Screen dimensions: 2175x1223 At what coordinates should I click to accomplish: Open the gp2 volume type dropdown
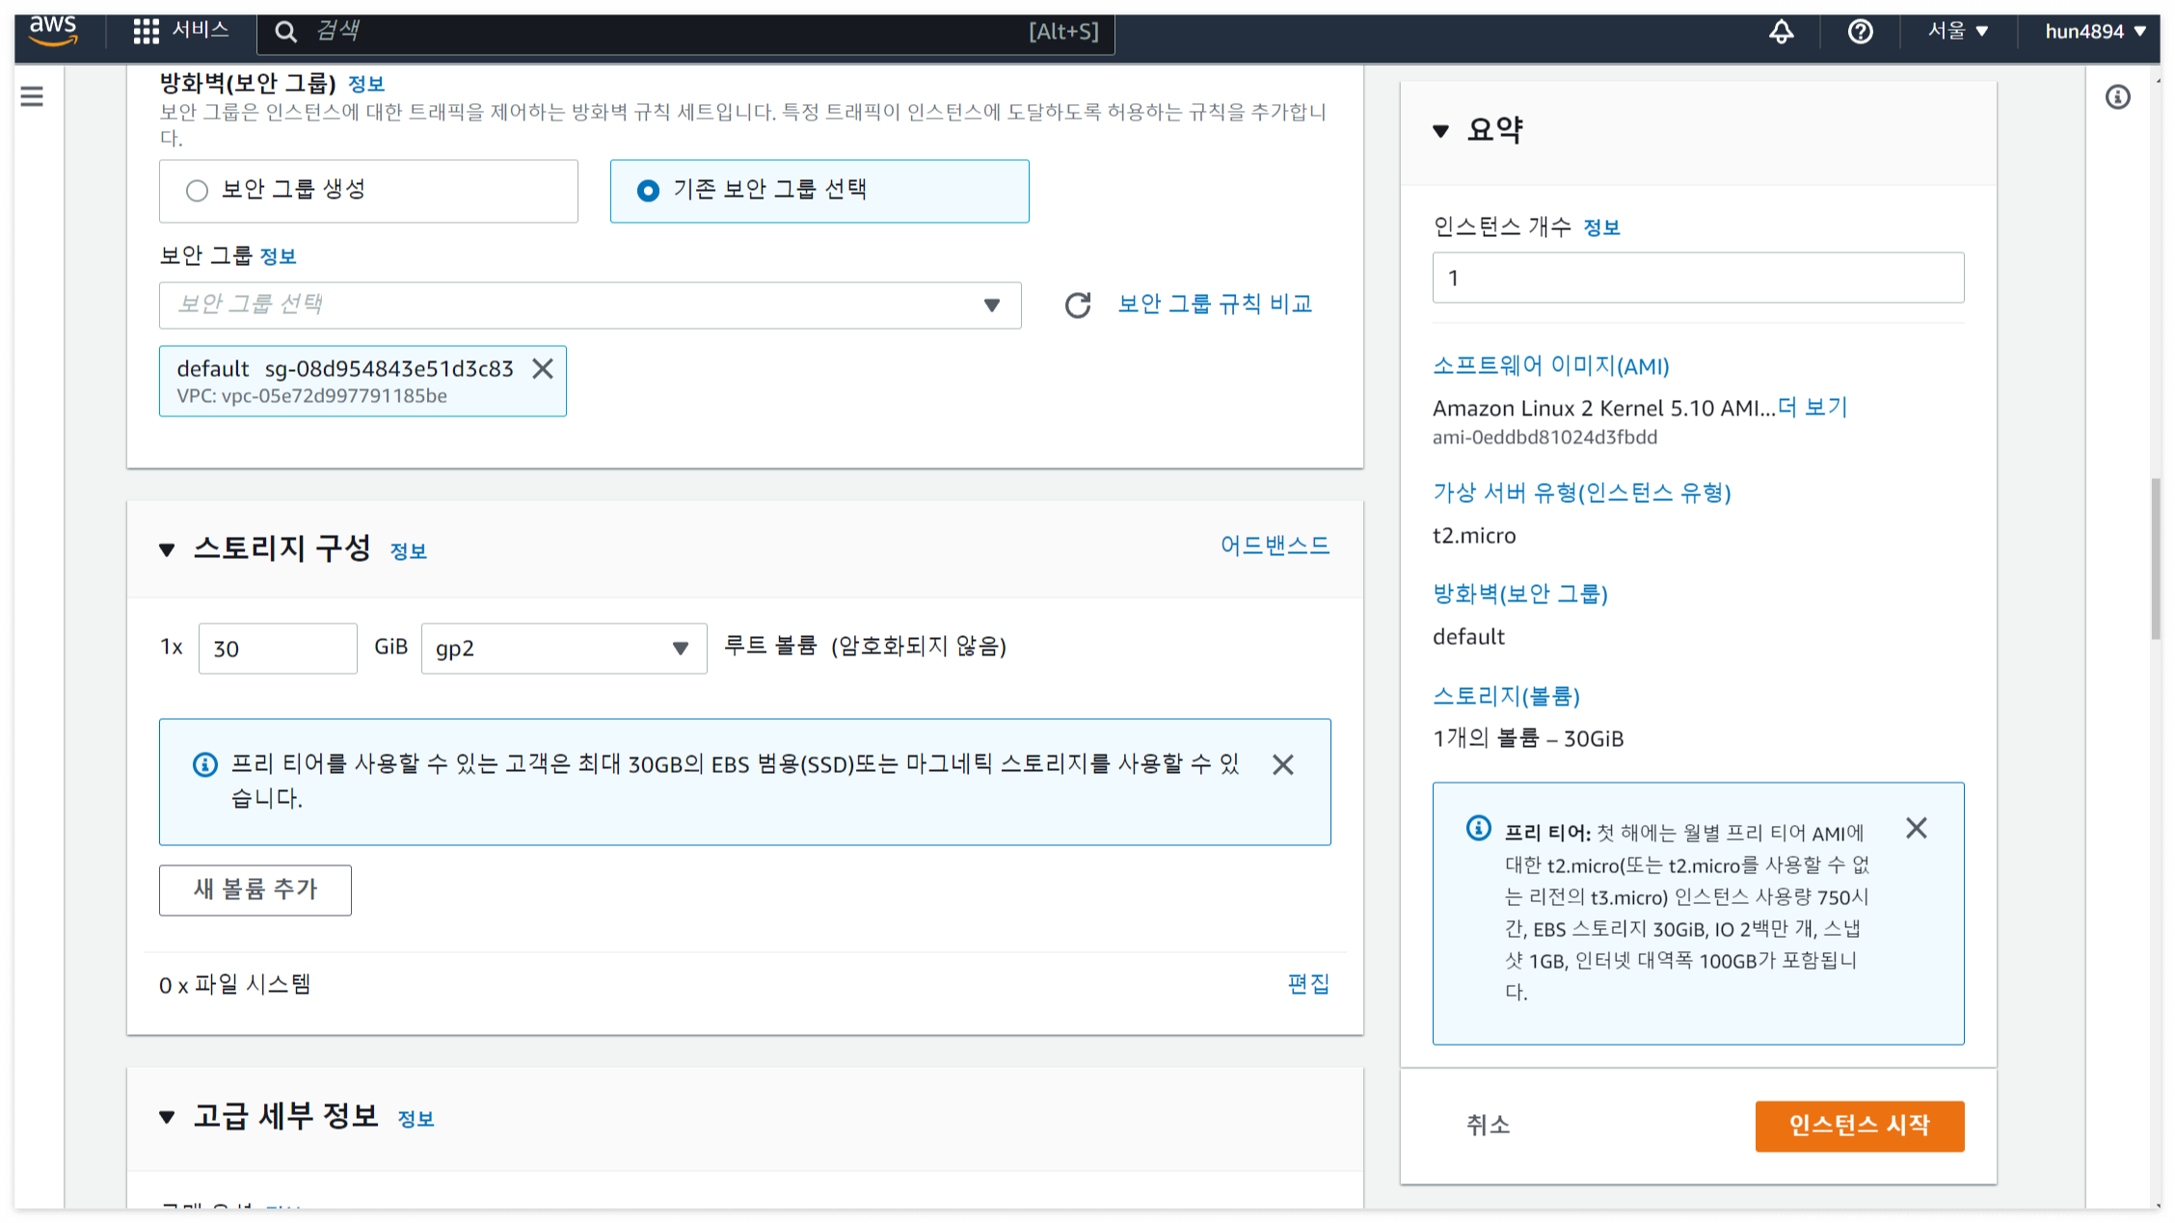[x=563, y=648]
